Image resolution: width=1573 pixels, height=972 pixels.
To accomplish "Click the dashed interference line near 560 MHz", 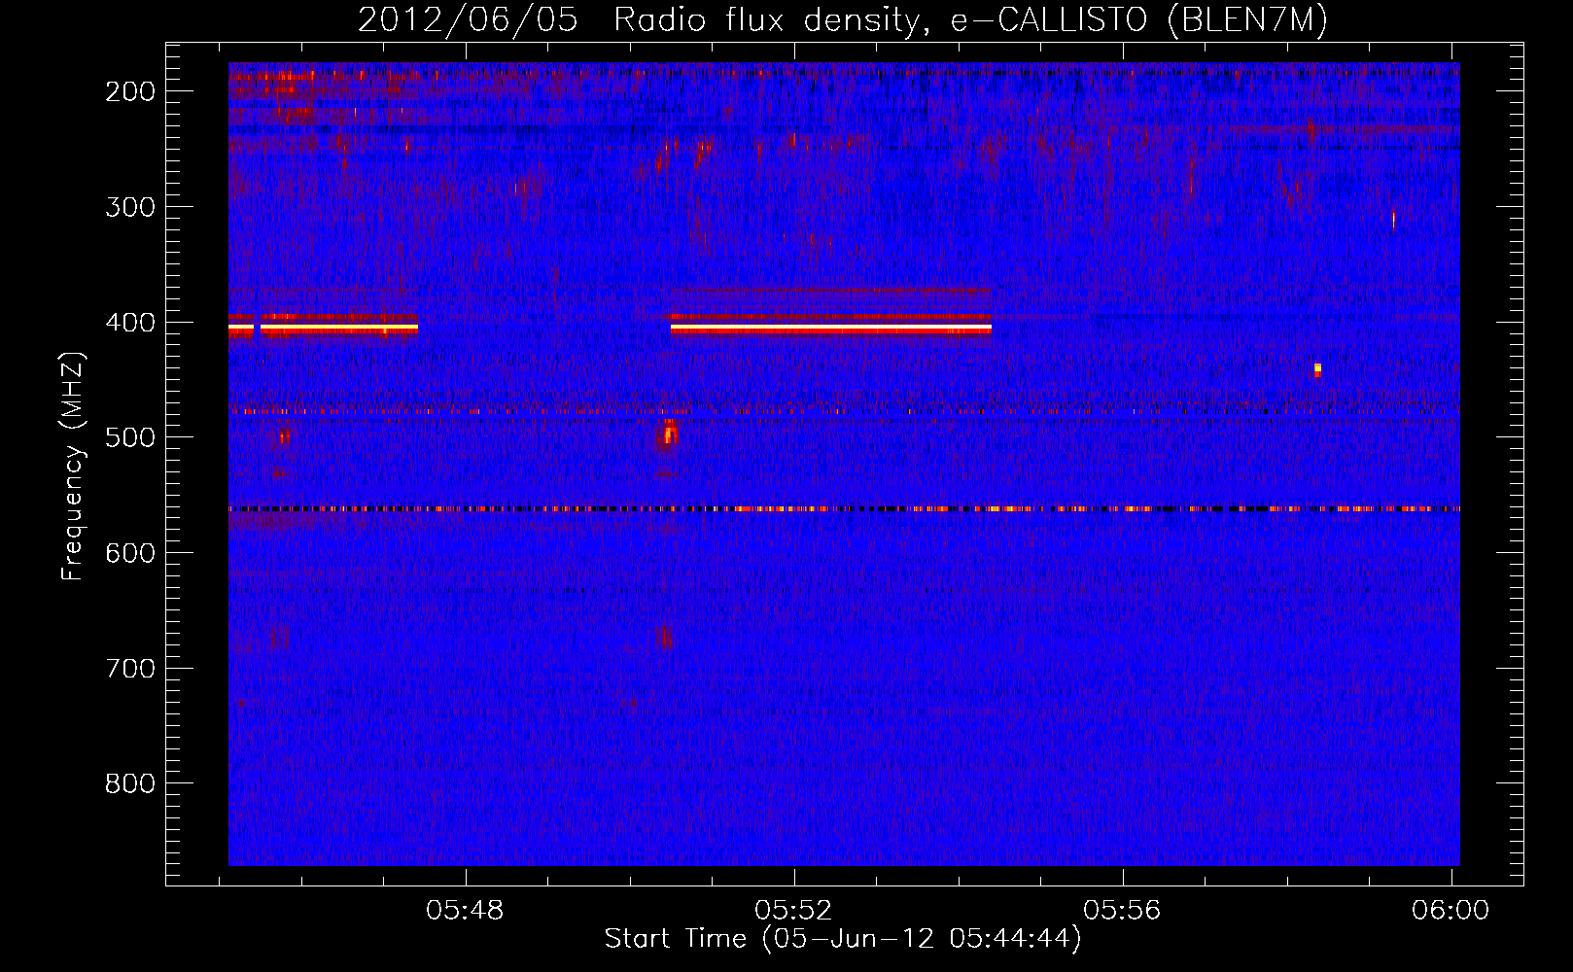I will (x=844, y=508).
